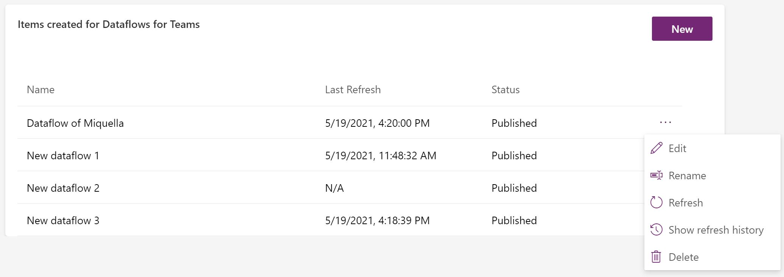Sort by the Name column header
Screen dimensions: 784x277
(40, 89)
